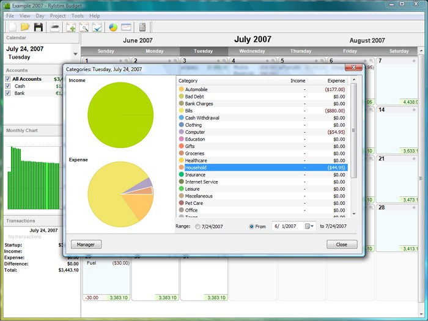
Task: Click the Print toolbar icon
Action: 55,27
